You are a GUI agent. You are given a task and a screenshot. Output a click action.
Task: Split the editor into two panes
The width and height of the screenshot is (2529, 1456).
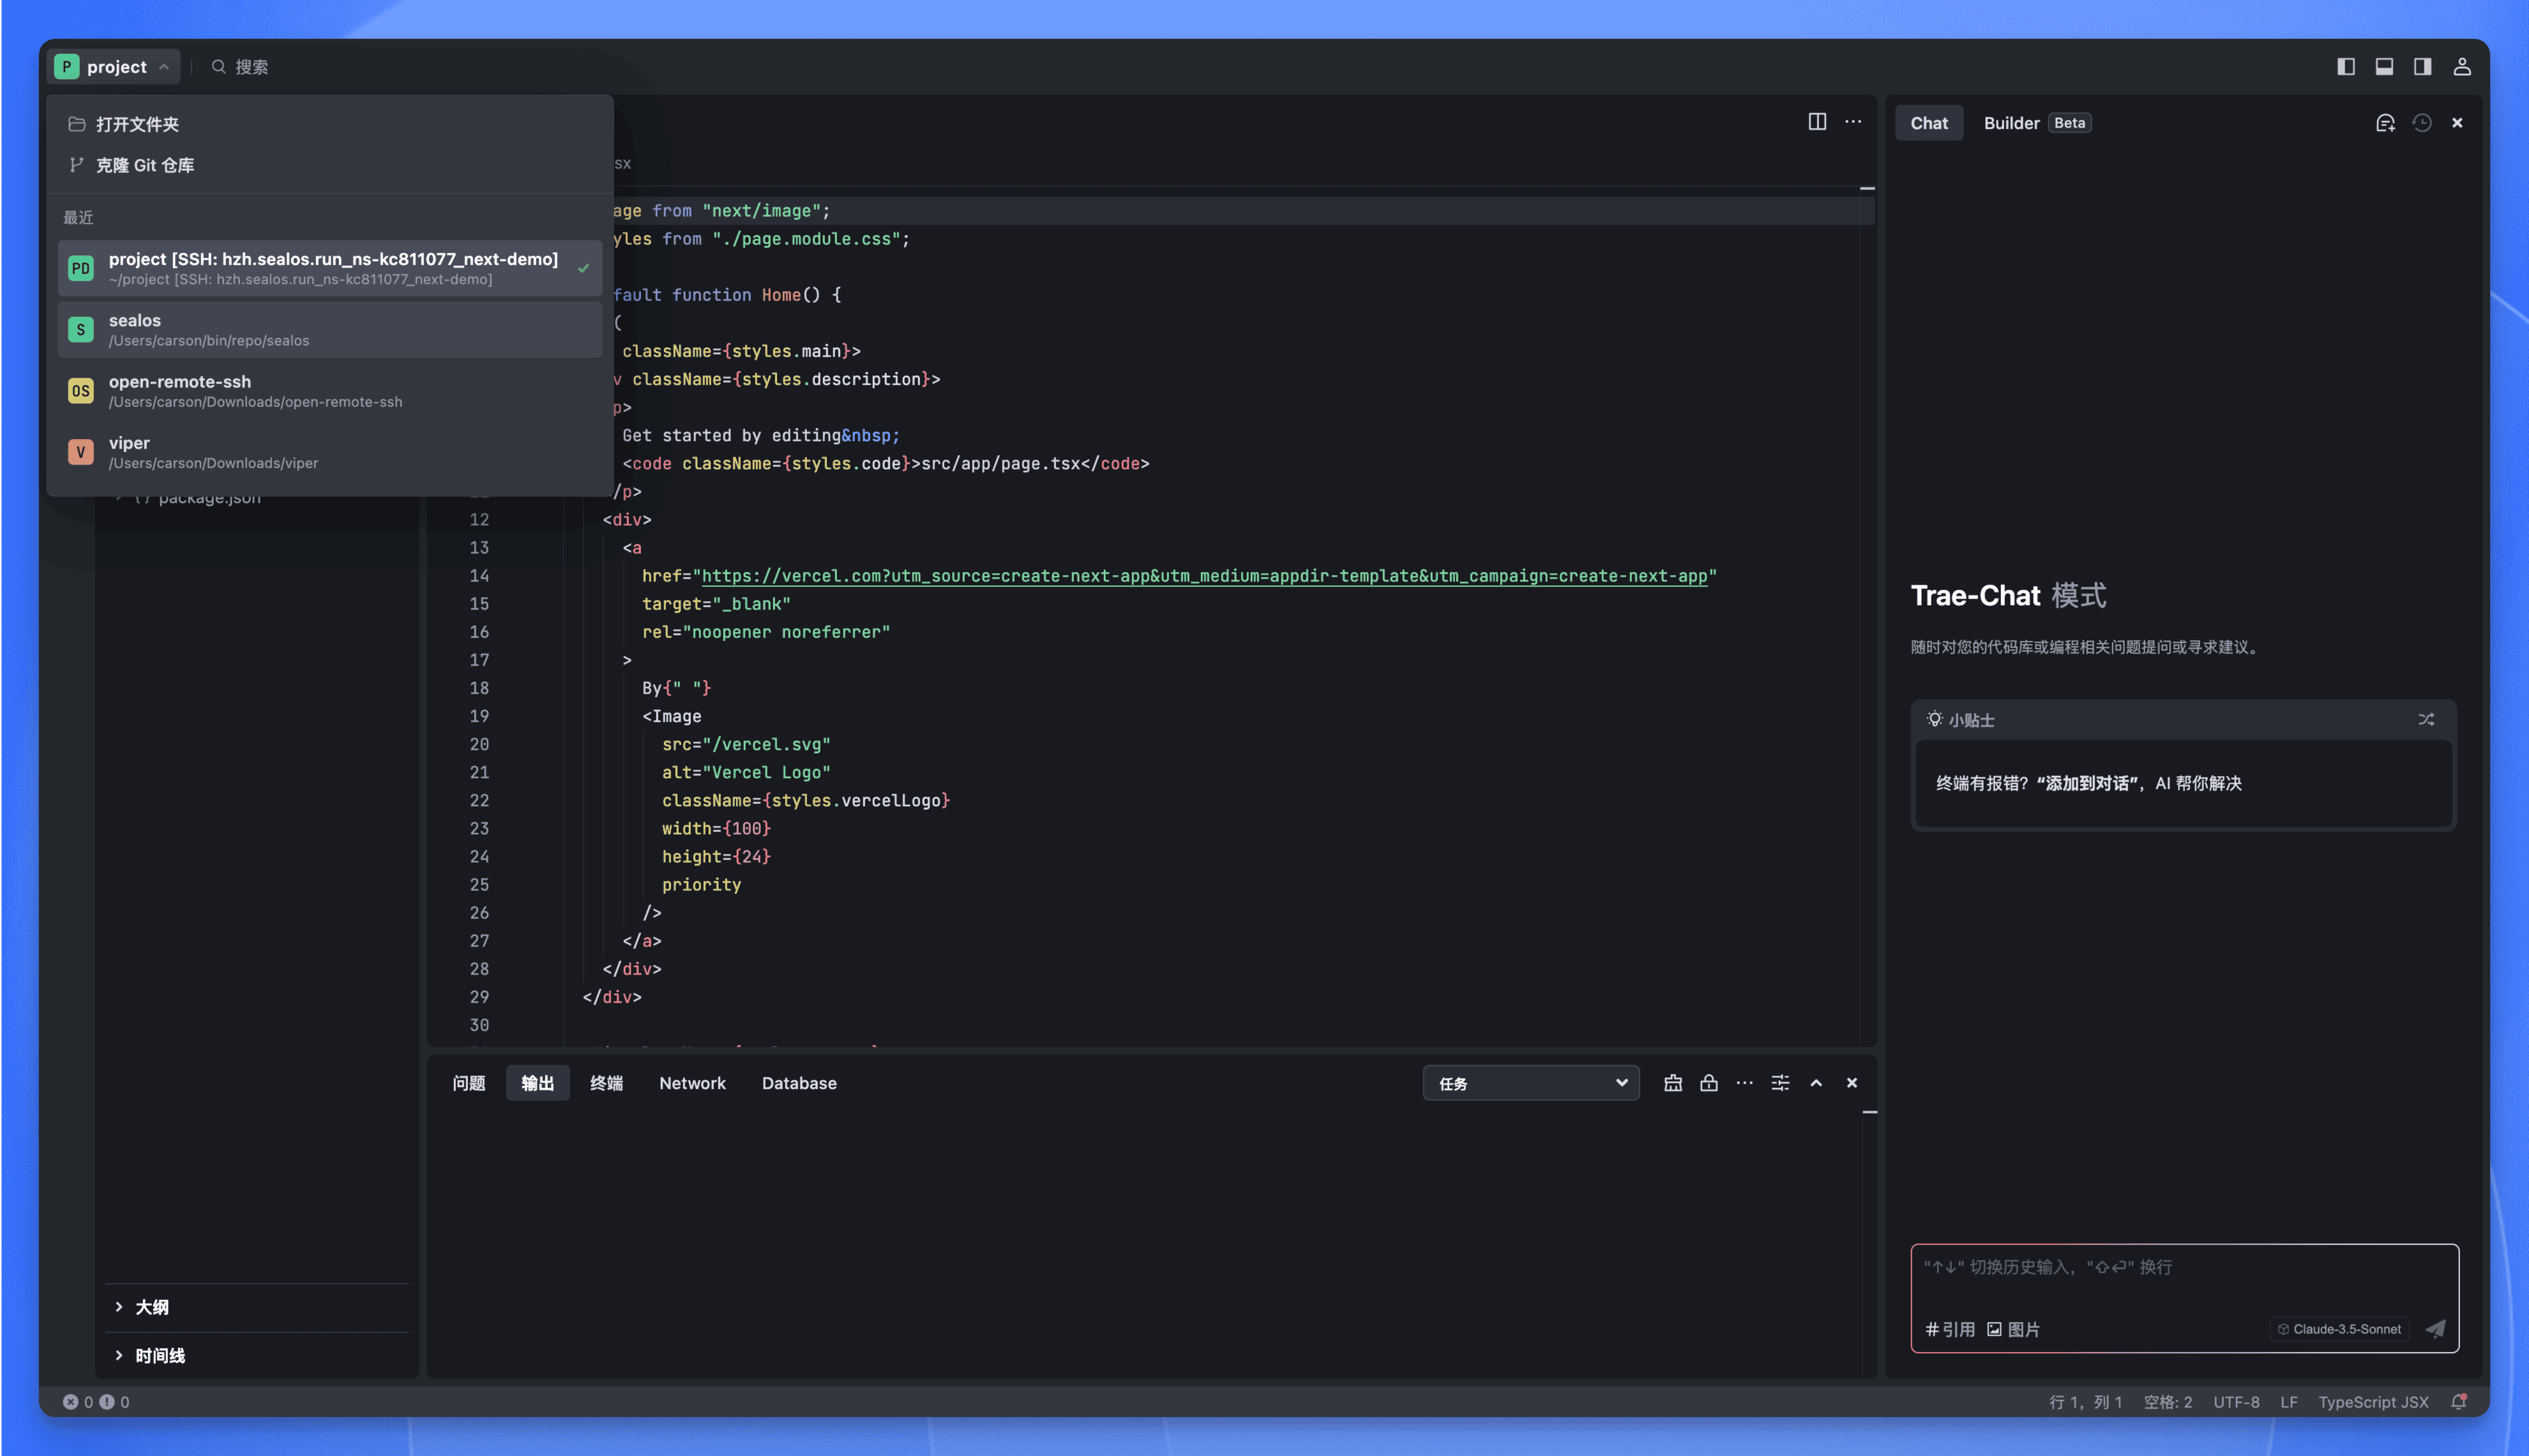tap(1818, 121)
